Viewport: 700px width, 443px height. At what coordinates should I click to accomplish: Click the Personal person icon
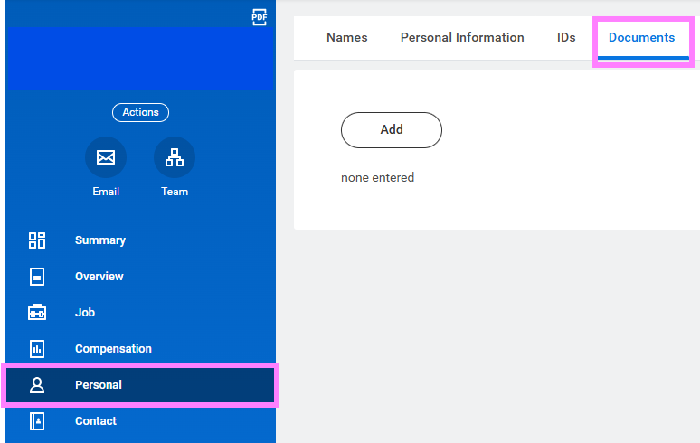[37, 385]
